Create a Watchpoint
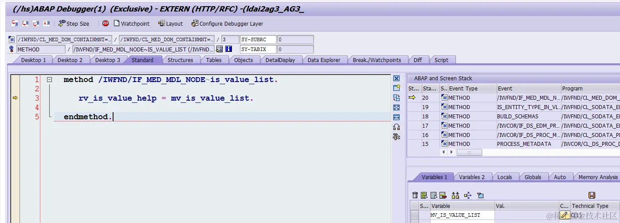This screenshot has height=223, width=620. coord(132,23)
